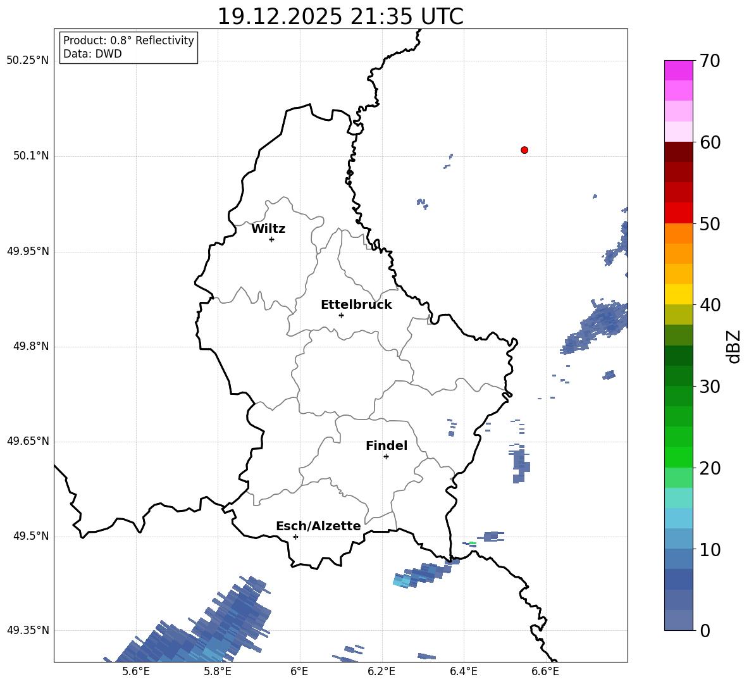The width and height of the screenshot is (749, 684).
Task: Click the 'Product: 0.8° Reflectivity' text
Action: [x=128, y=40]
